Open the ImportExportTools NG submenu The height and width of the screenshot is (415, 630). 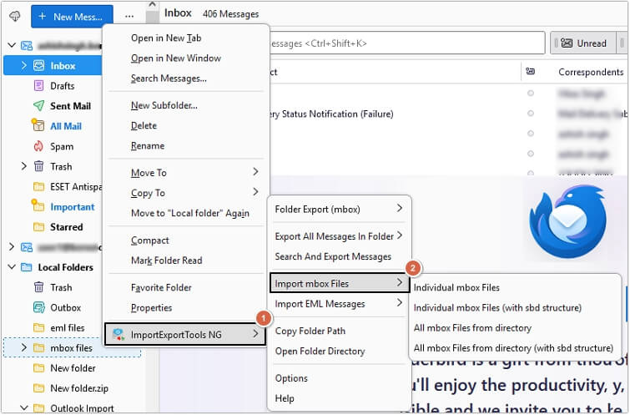tap(185, 334)
